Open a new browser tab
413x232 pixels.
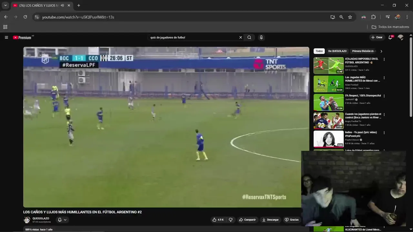point(78,5)
